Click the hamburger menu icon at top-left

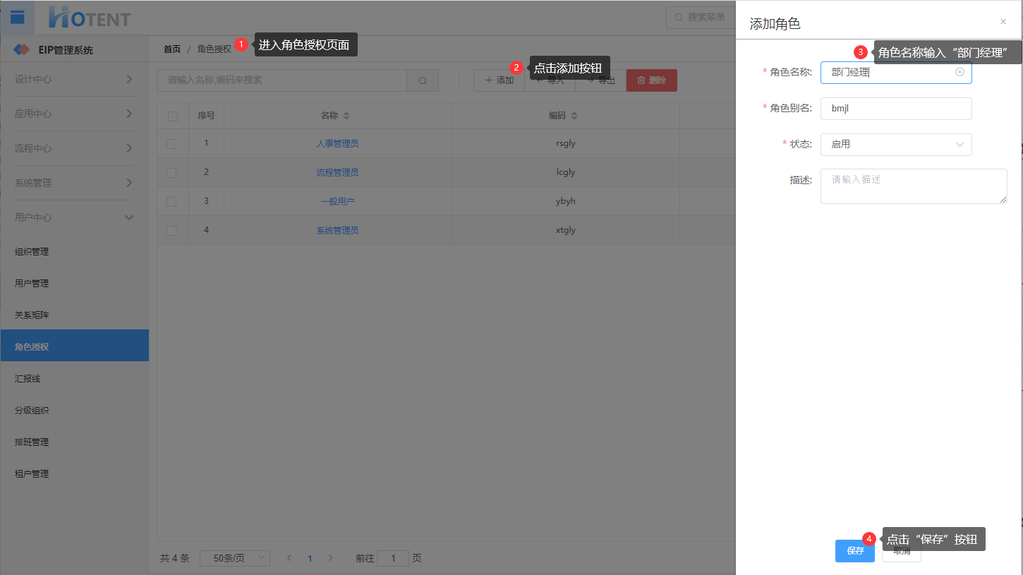coord(18,18)
